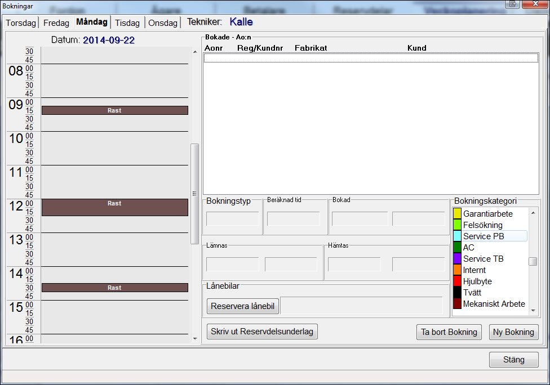Image resolution: width=550 pixels, height=385 pixels.
Task: Click Skriv ut Reservdelsunderlag button
Action: click(262, 332)
